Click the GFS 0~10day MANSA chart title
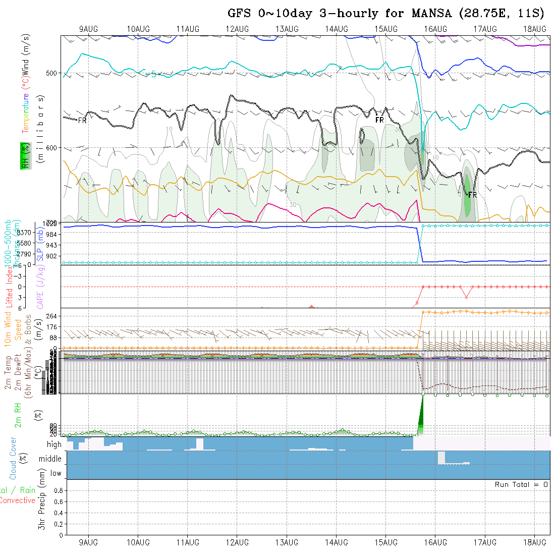Screen dimensions: 555x555 [386, 14]
